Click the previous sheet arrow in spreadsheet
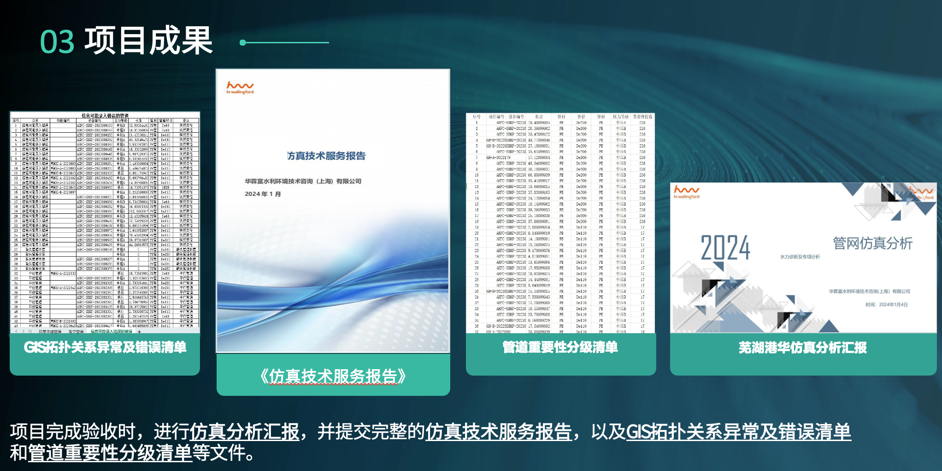The image size is (942, 471). tap(17, 331)
